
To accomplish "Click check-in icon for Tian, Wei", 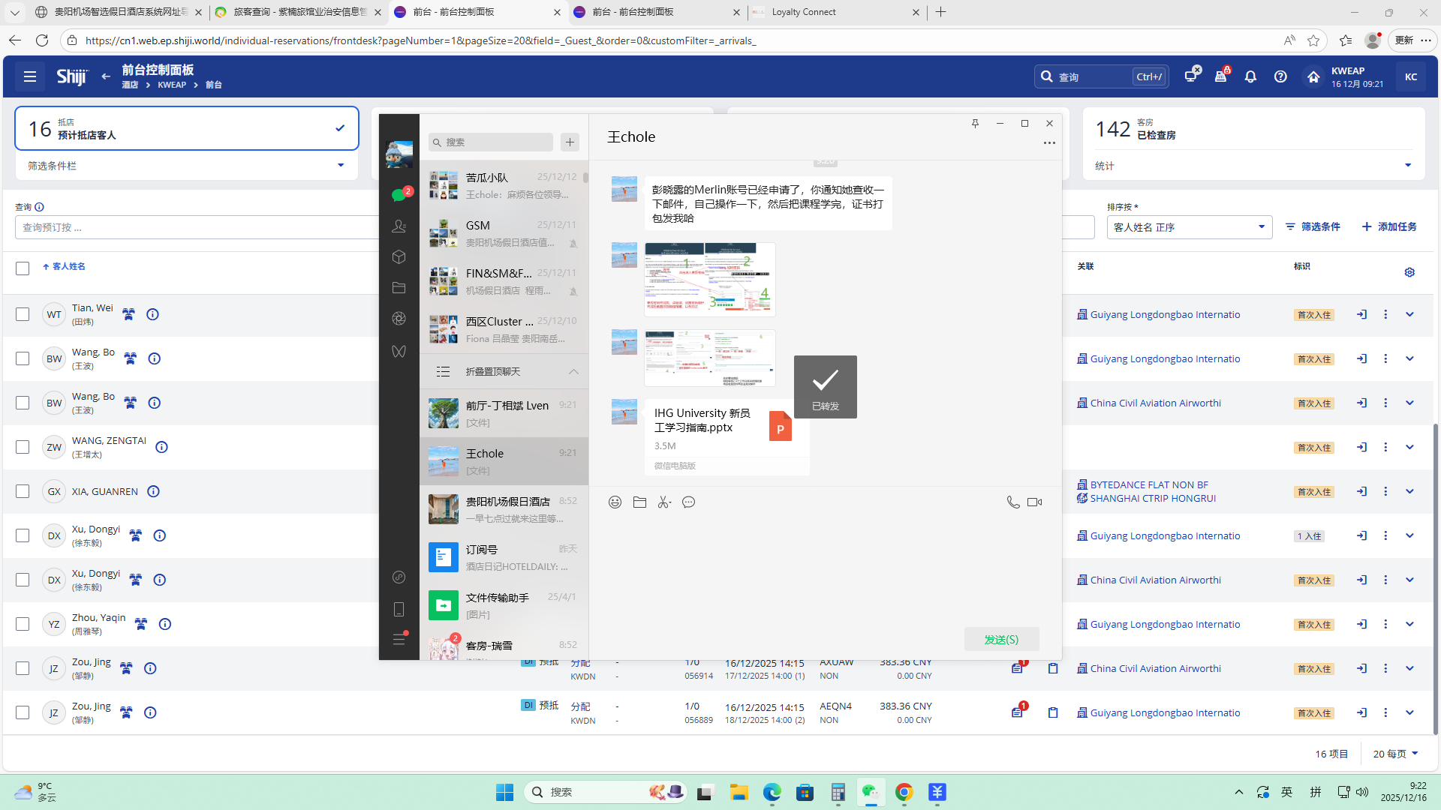I will 1361,314.
